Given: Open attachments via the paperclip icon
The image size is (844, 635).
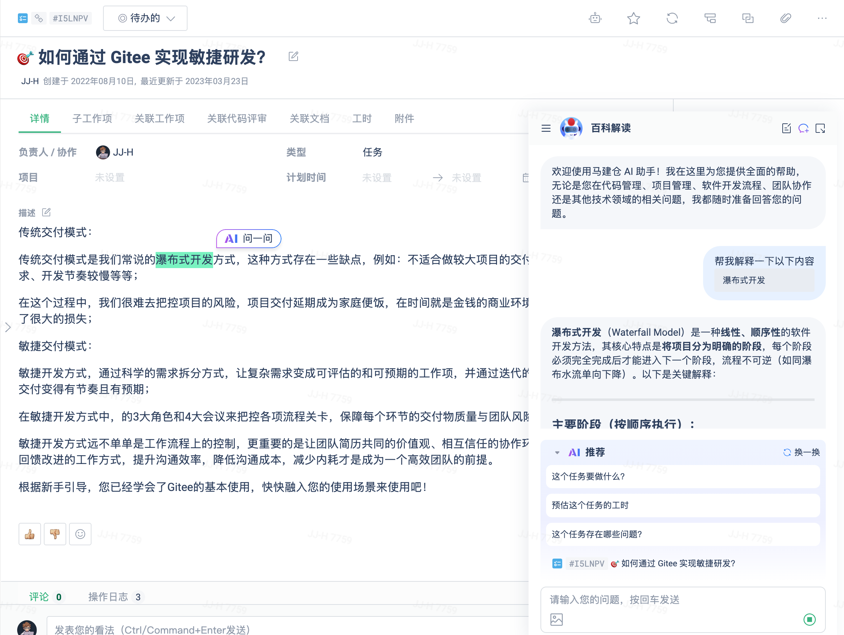Looking at the screenshot, I should tap(785, 18).
